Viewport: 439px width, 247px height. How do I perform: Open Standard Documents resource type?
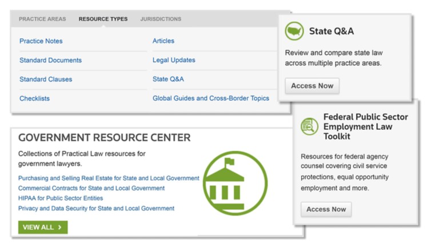(51, 60)
